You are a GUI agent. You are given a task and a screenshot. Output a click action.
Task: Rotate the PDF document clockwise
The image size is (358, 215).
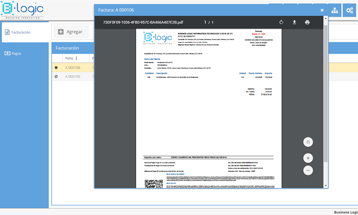tap(281, 22)
